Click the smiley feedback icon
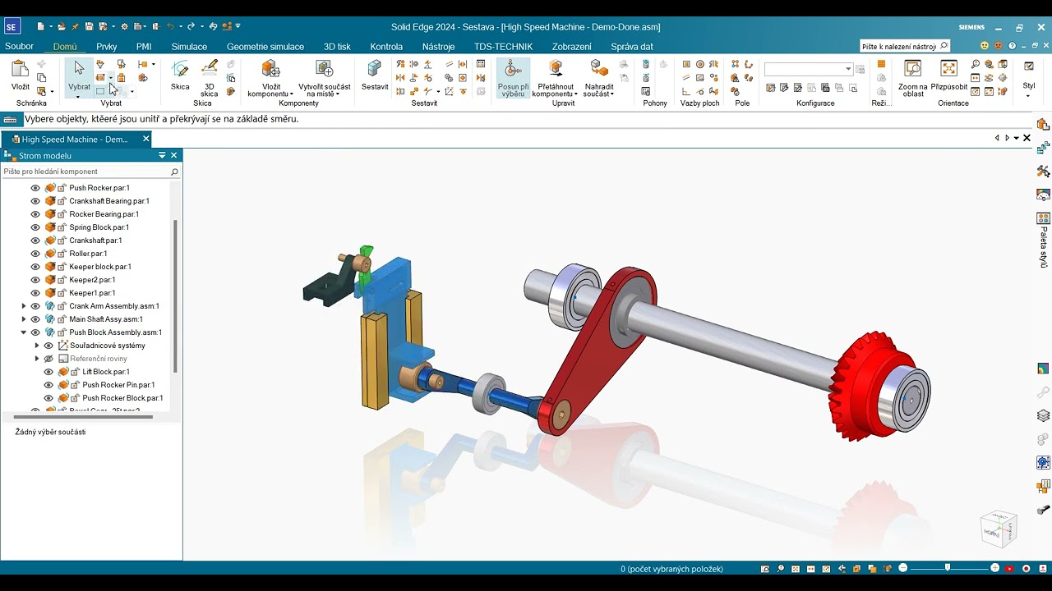 tap(985, 46)
